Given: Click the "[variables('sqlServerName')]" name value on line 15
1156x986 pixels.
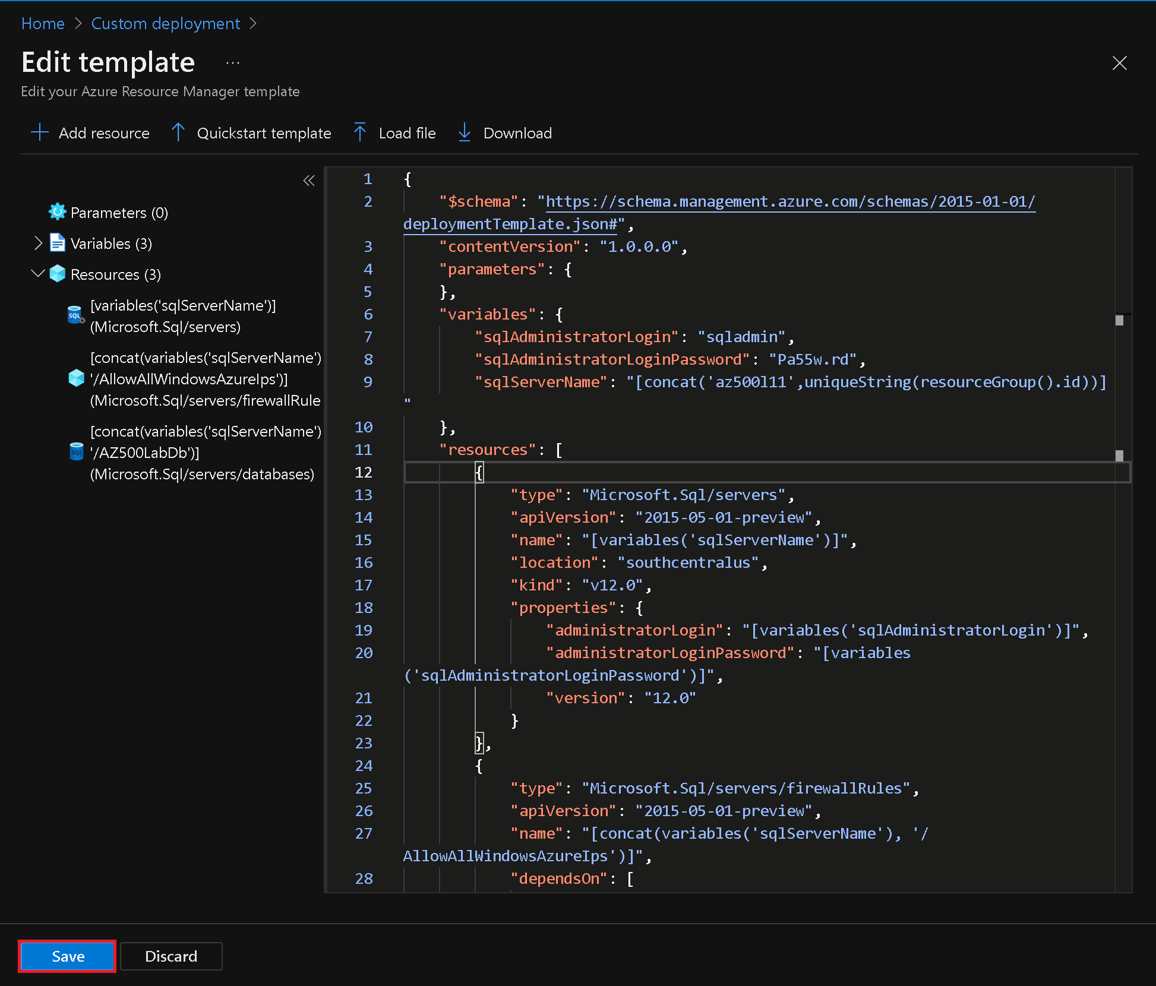Looking at the screenshot, I should [x=715, y=540].
